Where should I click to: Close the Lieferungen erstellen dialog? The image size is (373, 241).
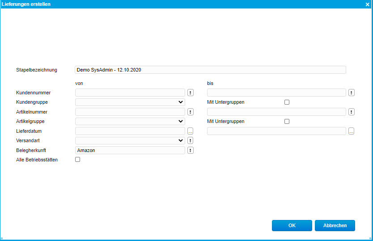click(367, 4)
